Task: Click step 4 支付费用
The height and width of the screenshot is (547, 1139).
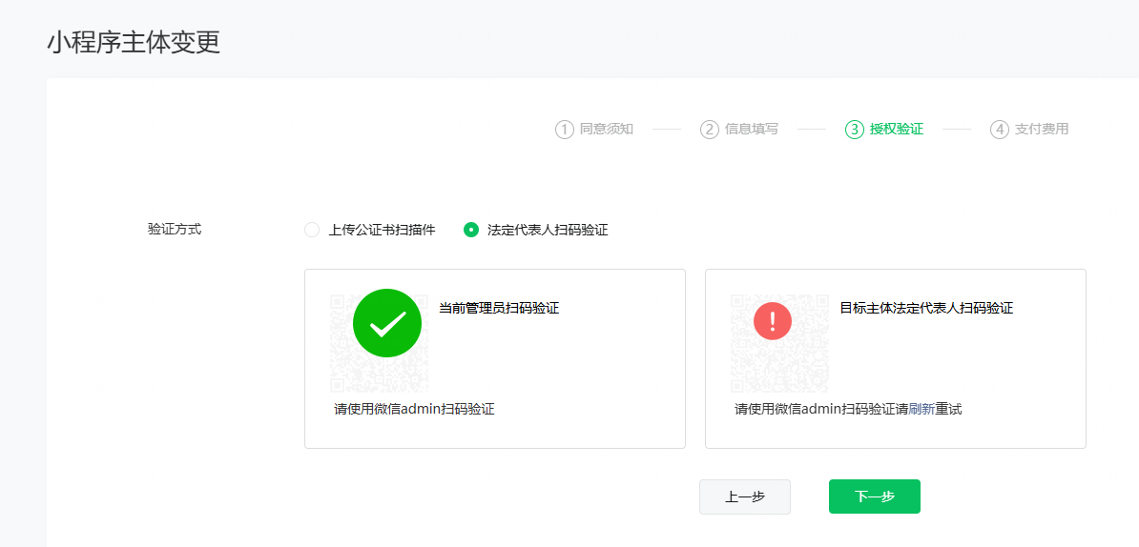Action: coord(1029,130)
